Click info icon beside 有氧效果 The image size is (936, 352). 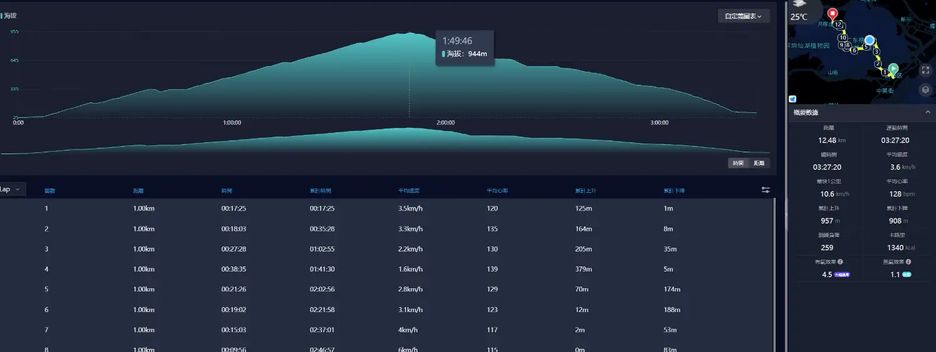point(841,262)
